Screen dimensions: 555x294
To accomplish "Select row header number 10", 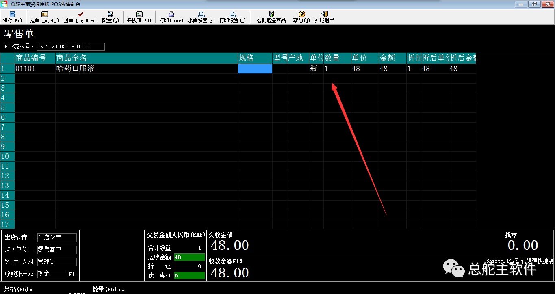I will click(x=7, y=156).
